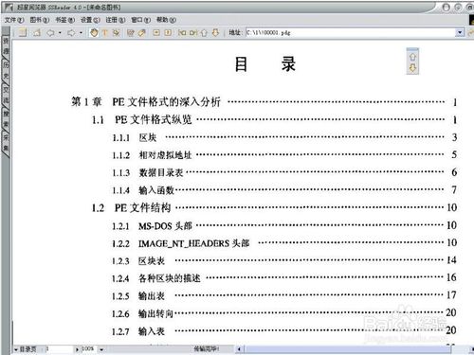The height and width of the screenshot is (355, 474).
Task: Go to the first page icon
Action: click(182, 32)
